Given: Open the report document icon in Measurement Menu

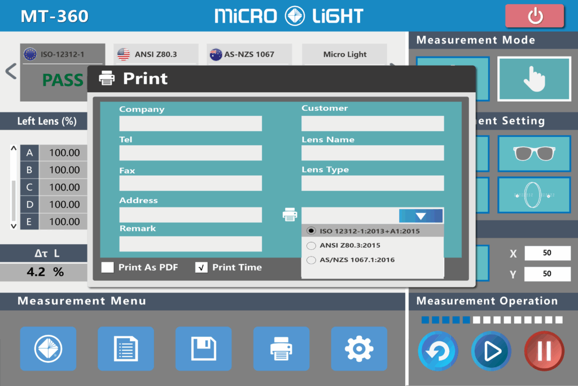Looking at the screenshot, I should coord(126,349).
